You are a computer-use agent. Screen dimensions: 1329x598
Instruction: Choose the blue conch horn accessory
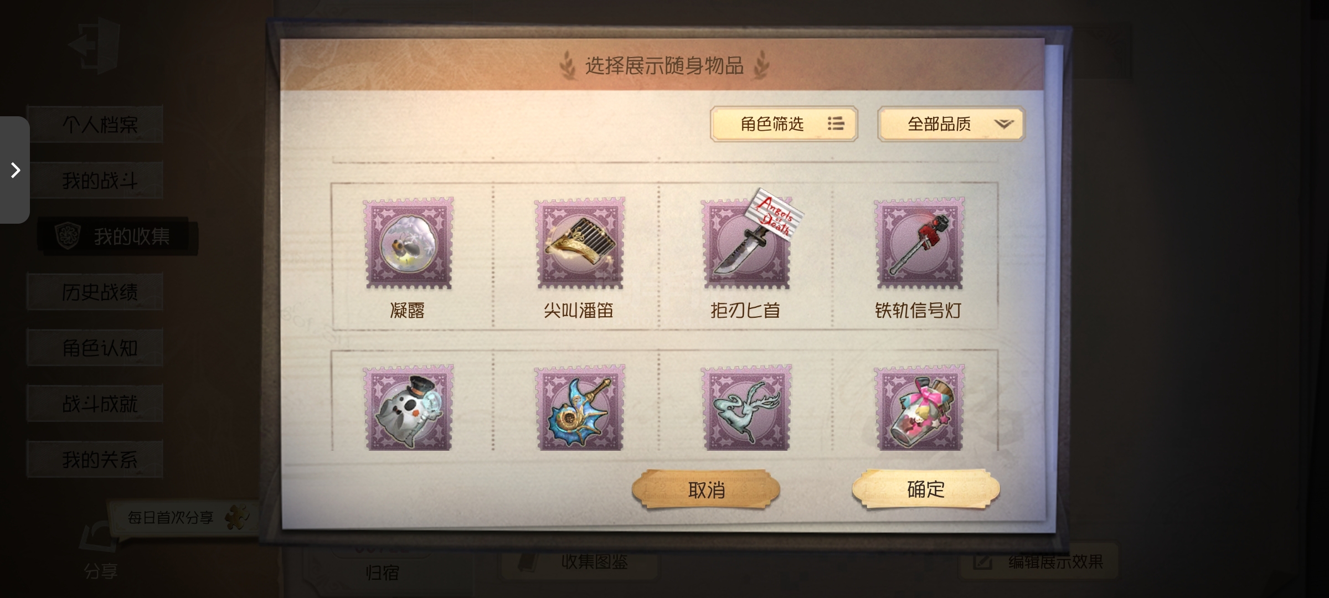coord(579,408)
